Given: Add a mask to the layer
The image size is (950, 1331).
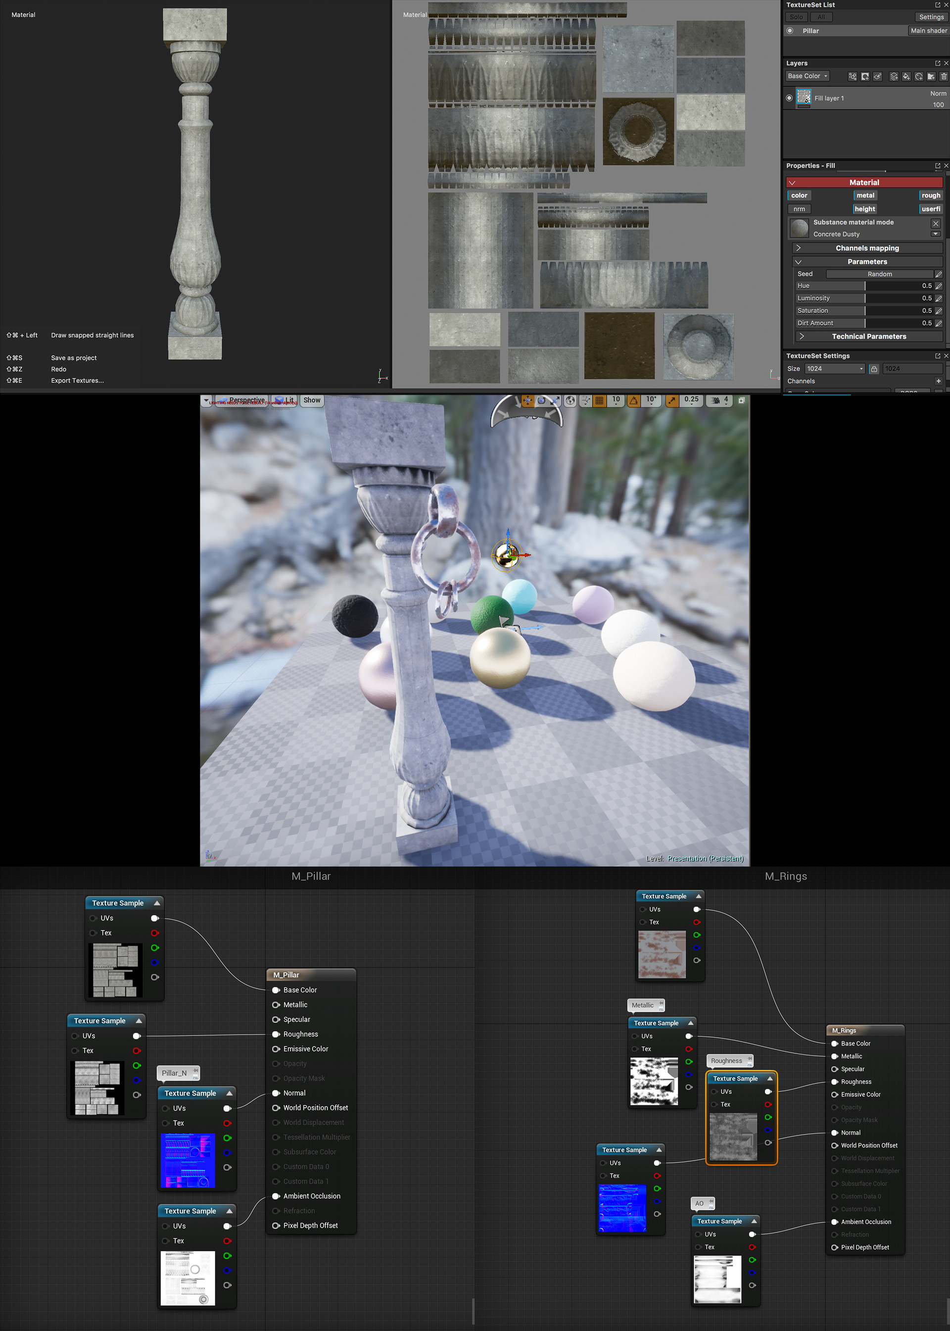Looking at the screenshot, I should (865, 76).
